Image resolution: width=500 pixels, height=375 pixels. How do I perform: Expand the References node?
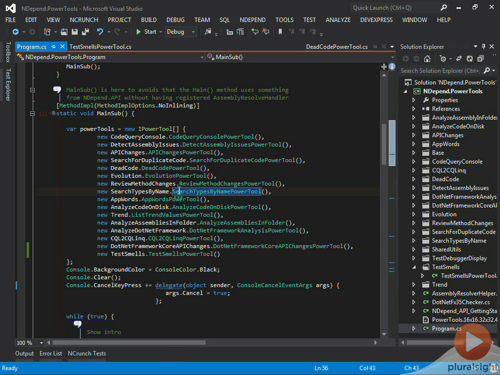click(414, 109)
